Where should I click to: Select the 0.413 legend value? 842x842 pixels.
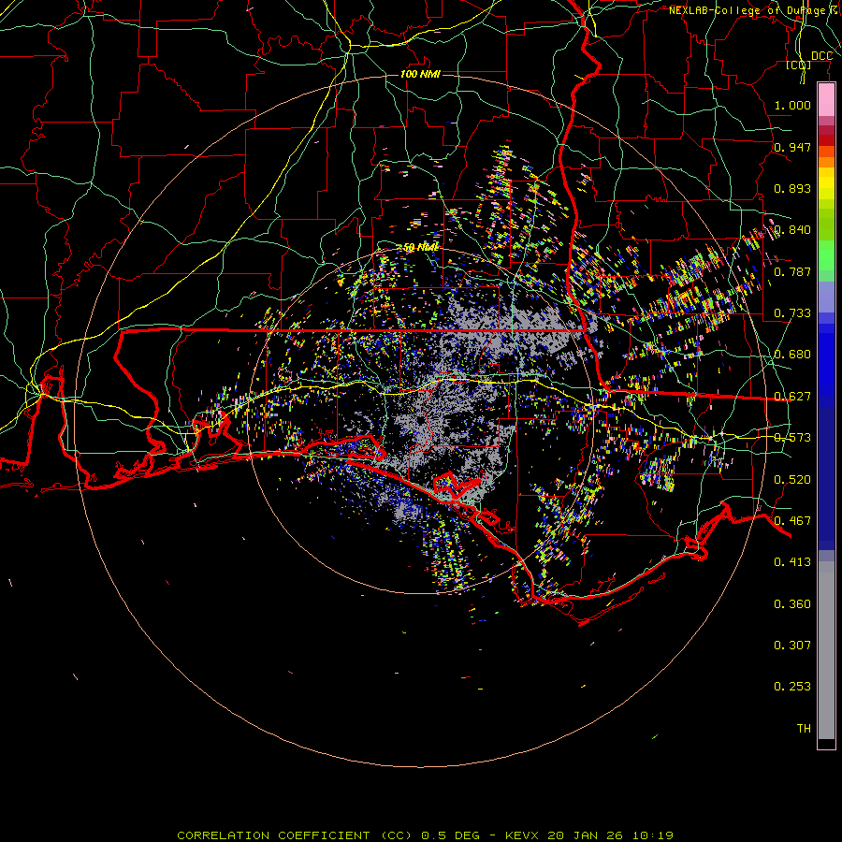click(x=792, y=562)
